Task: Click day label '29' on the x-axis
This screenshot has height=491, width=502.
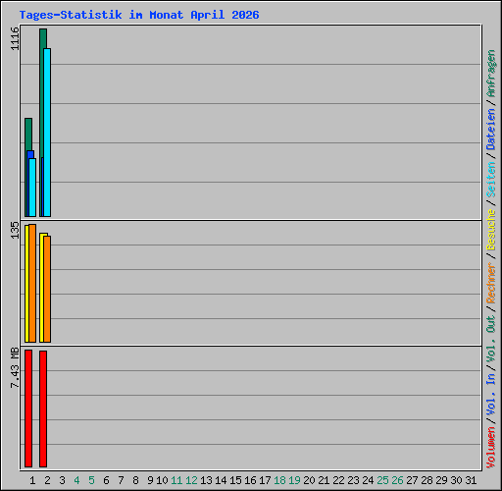Action: tap(441, 480)
